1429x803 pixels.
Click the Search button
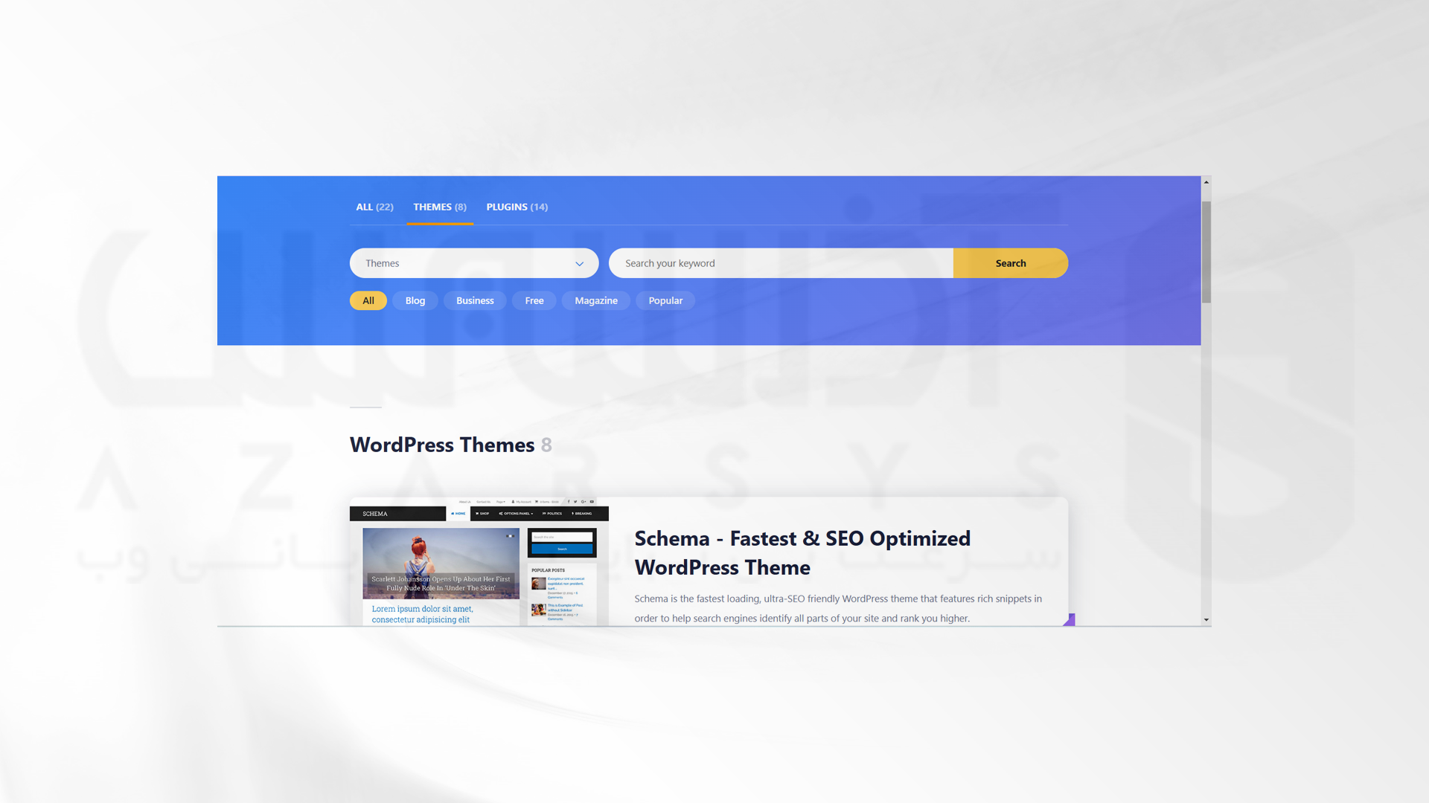[x=1011, y=262]
